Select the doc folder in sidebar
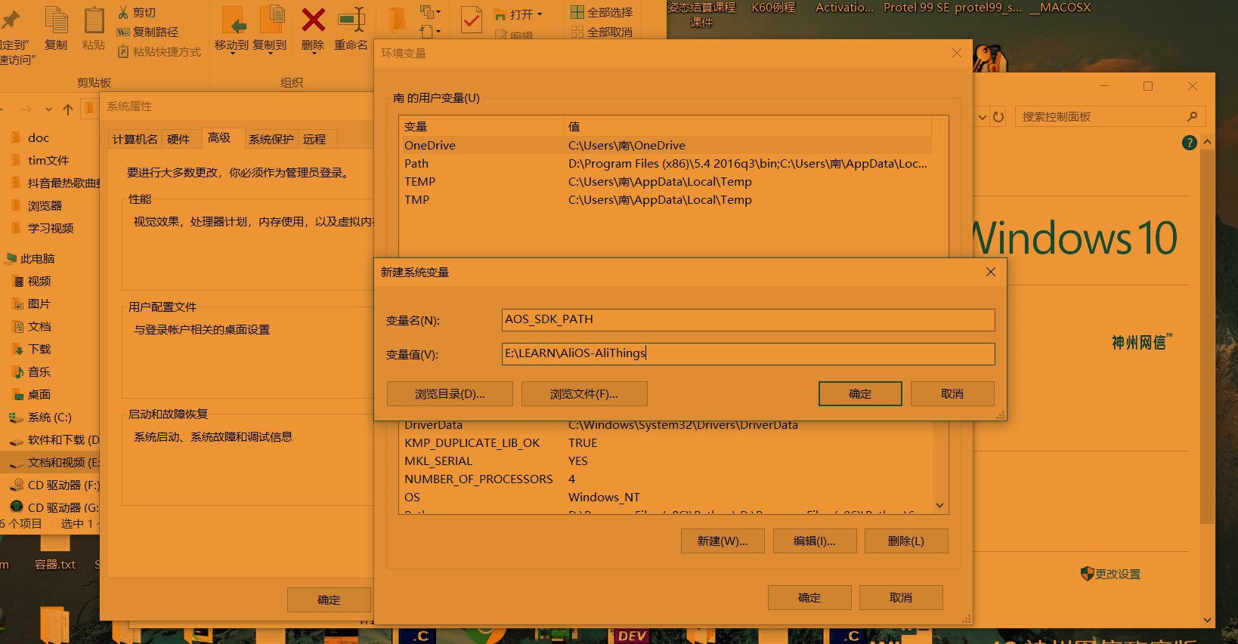The height and width of the screenshot is (644, 1238). click(39, 137)
